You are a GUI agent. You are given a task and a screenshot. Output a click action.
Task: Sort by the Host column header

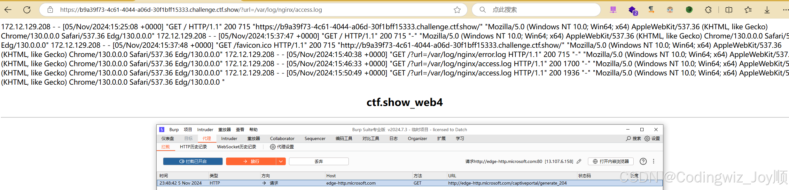point(368,176)
